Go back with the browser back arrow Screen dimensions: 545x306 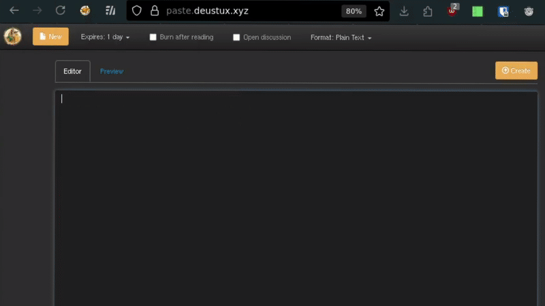[14, 11]
